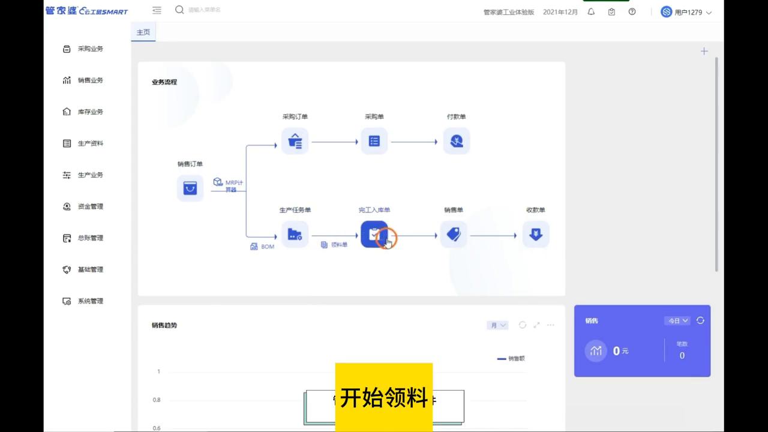Open the 采购订单 icon in the flow
Screen dimensions: 768x432
point(295,141)
